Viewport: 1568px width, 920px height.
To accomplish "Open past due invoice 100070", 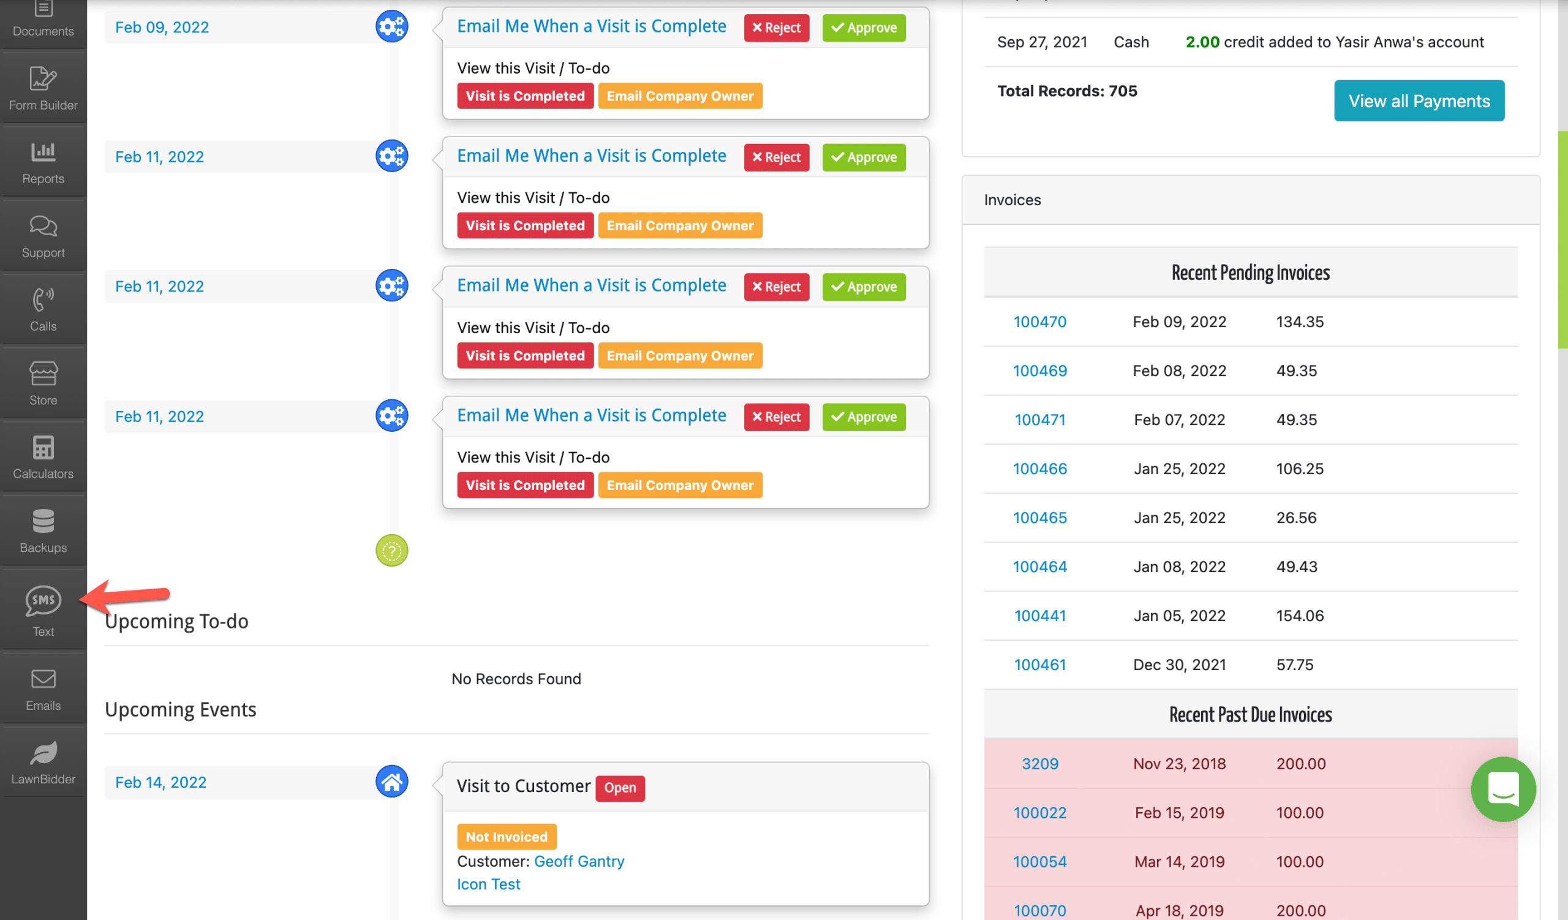I will 1039,911.
